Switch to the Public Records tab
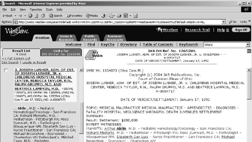 [x=90, y=38]
